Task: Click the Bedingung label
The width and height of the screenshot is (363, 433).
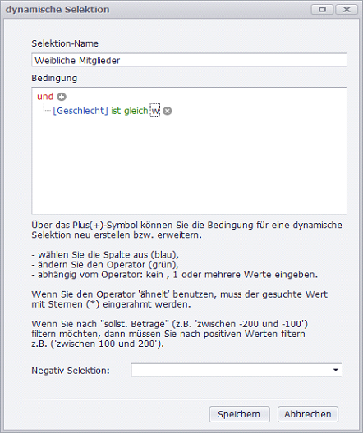Action: (x=54, y=79)
